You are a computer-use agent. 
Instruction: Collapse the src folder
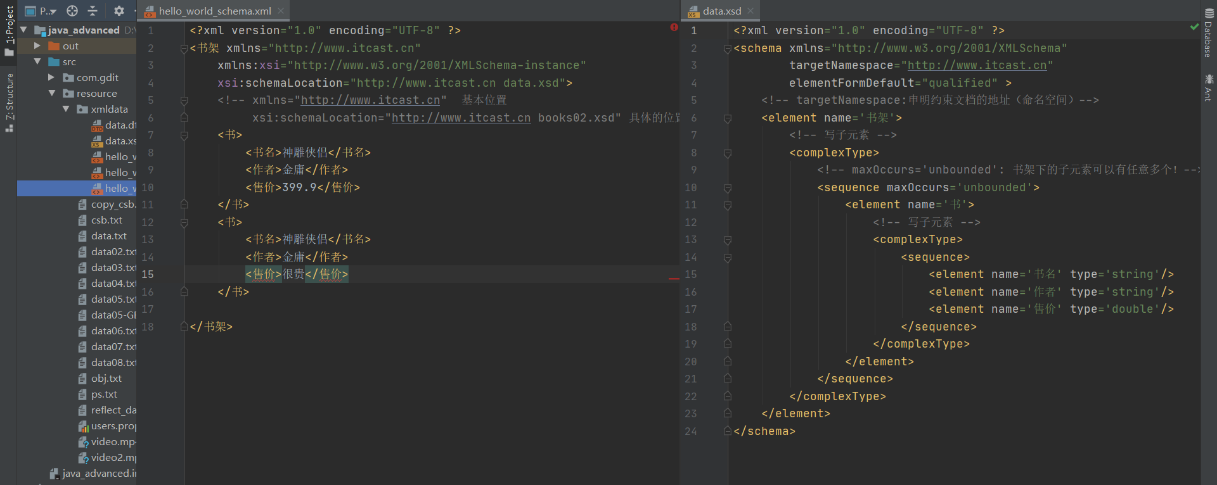point(37,62)
